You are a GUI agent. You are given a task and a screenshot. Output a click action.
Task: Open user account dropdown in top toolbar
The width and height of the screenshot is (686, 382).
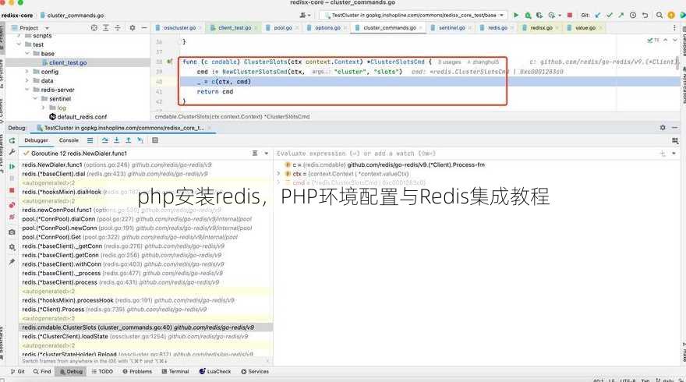(305, 16)
